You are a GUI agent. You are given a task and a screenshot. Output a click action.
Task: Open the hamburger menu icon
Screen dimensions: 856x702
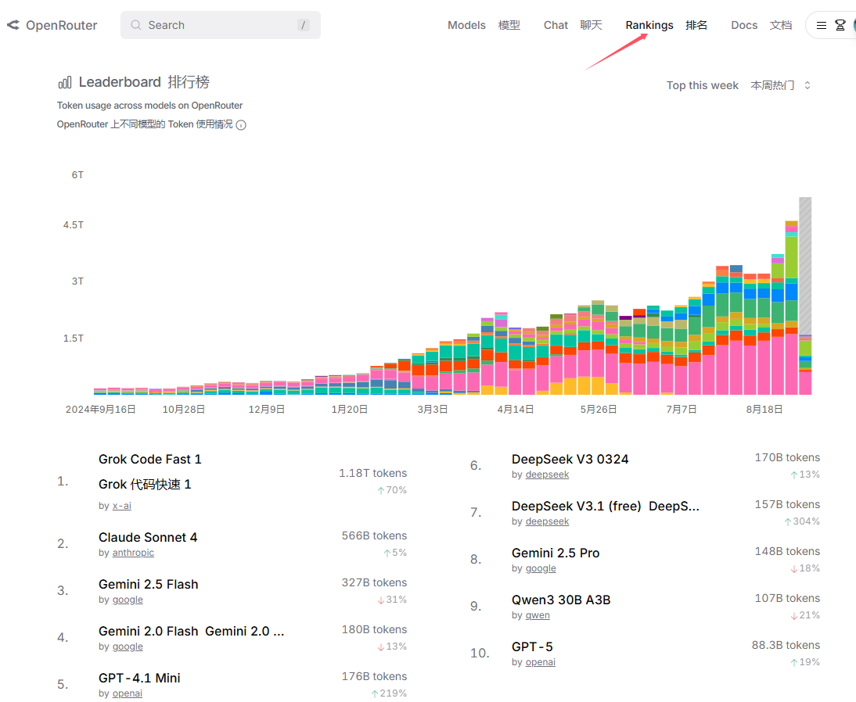point(821,25)
